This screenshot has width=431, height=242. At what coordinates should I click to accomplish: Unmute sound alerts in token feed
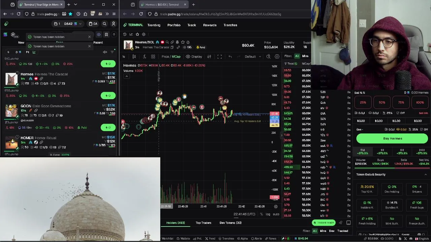[x=105, y=52]
